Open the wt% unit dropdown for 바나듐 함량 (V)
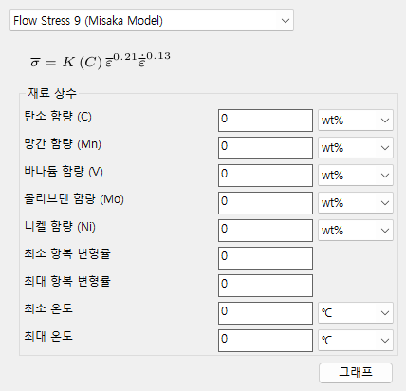 coord(356,176)
